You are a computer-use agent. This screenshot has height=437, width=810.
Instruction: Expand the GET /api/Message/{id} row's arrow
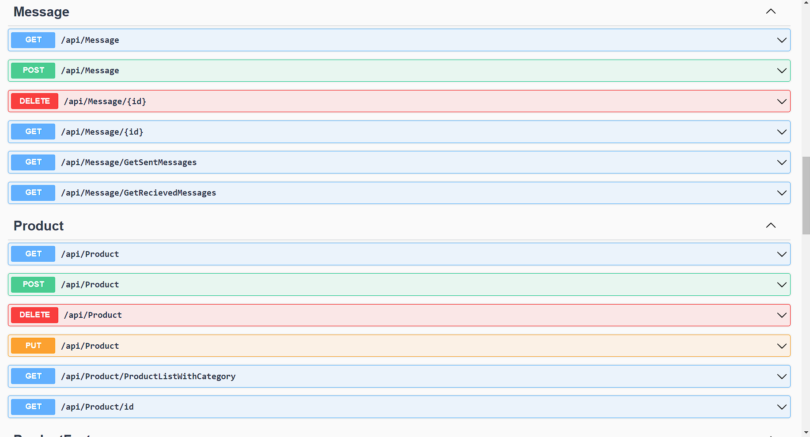[781, 132]
